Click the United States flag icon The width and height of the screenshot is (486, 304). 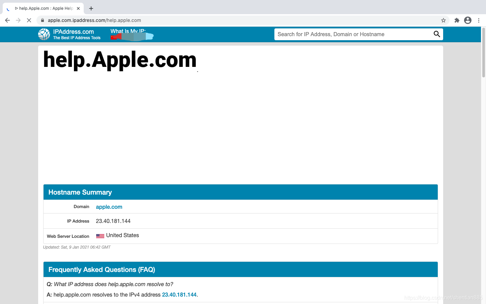tap(100, 236)
